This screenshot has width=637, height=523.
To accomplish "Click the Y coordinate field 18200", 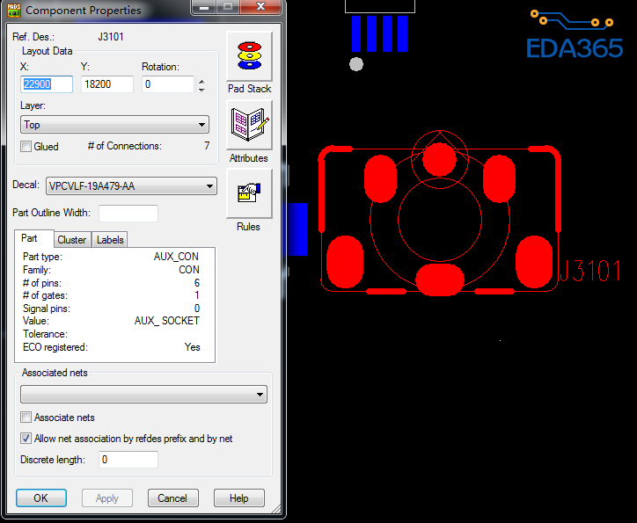I will tap(107, 84).
